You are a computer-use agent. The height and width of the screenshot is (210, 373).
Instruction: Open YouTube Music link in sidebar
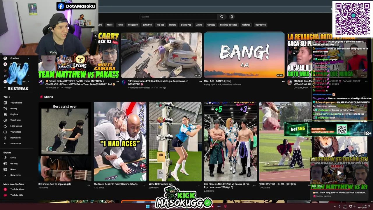(x=17, y=189)
